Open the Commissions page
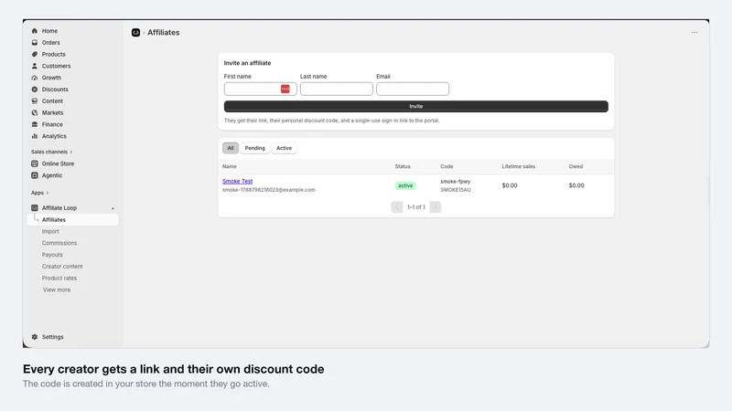Screen dimensions: 732x411 point(59,243)
